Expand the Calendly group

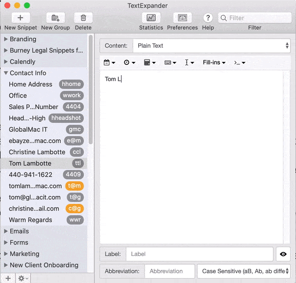pyautogui.click(x=6, y=61)
